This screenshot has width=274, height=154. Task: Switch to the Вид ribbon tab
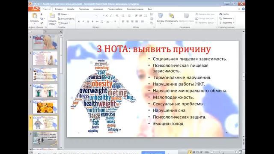[150, 9]
